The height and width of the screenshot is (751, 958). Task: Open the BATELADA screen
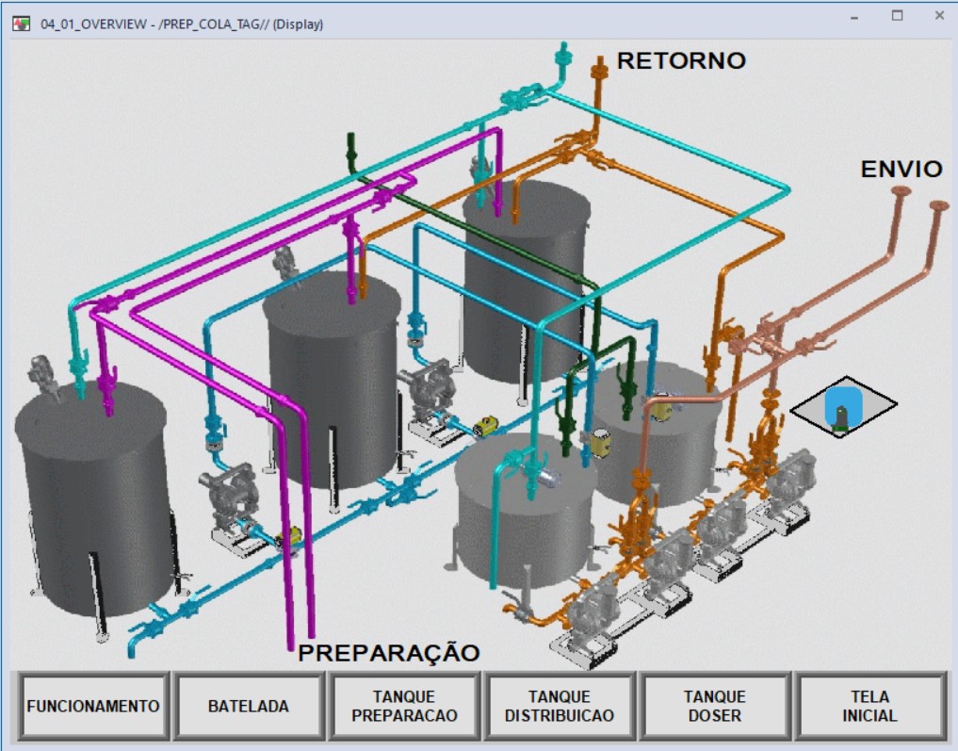point(249,706)
